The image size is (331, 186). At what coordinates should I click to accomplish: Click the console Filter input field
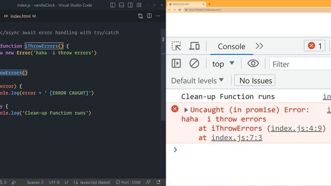pos(300,64)
